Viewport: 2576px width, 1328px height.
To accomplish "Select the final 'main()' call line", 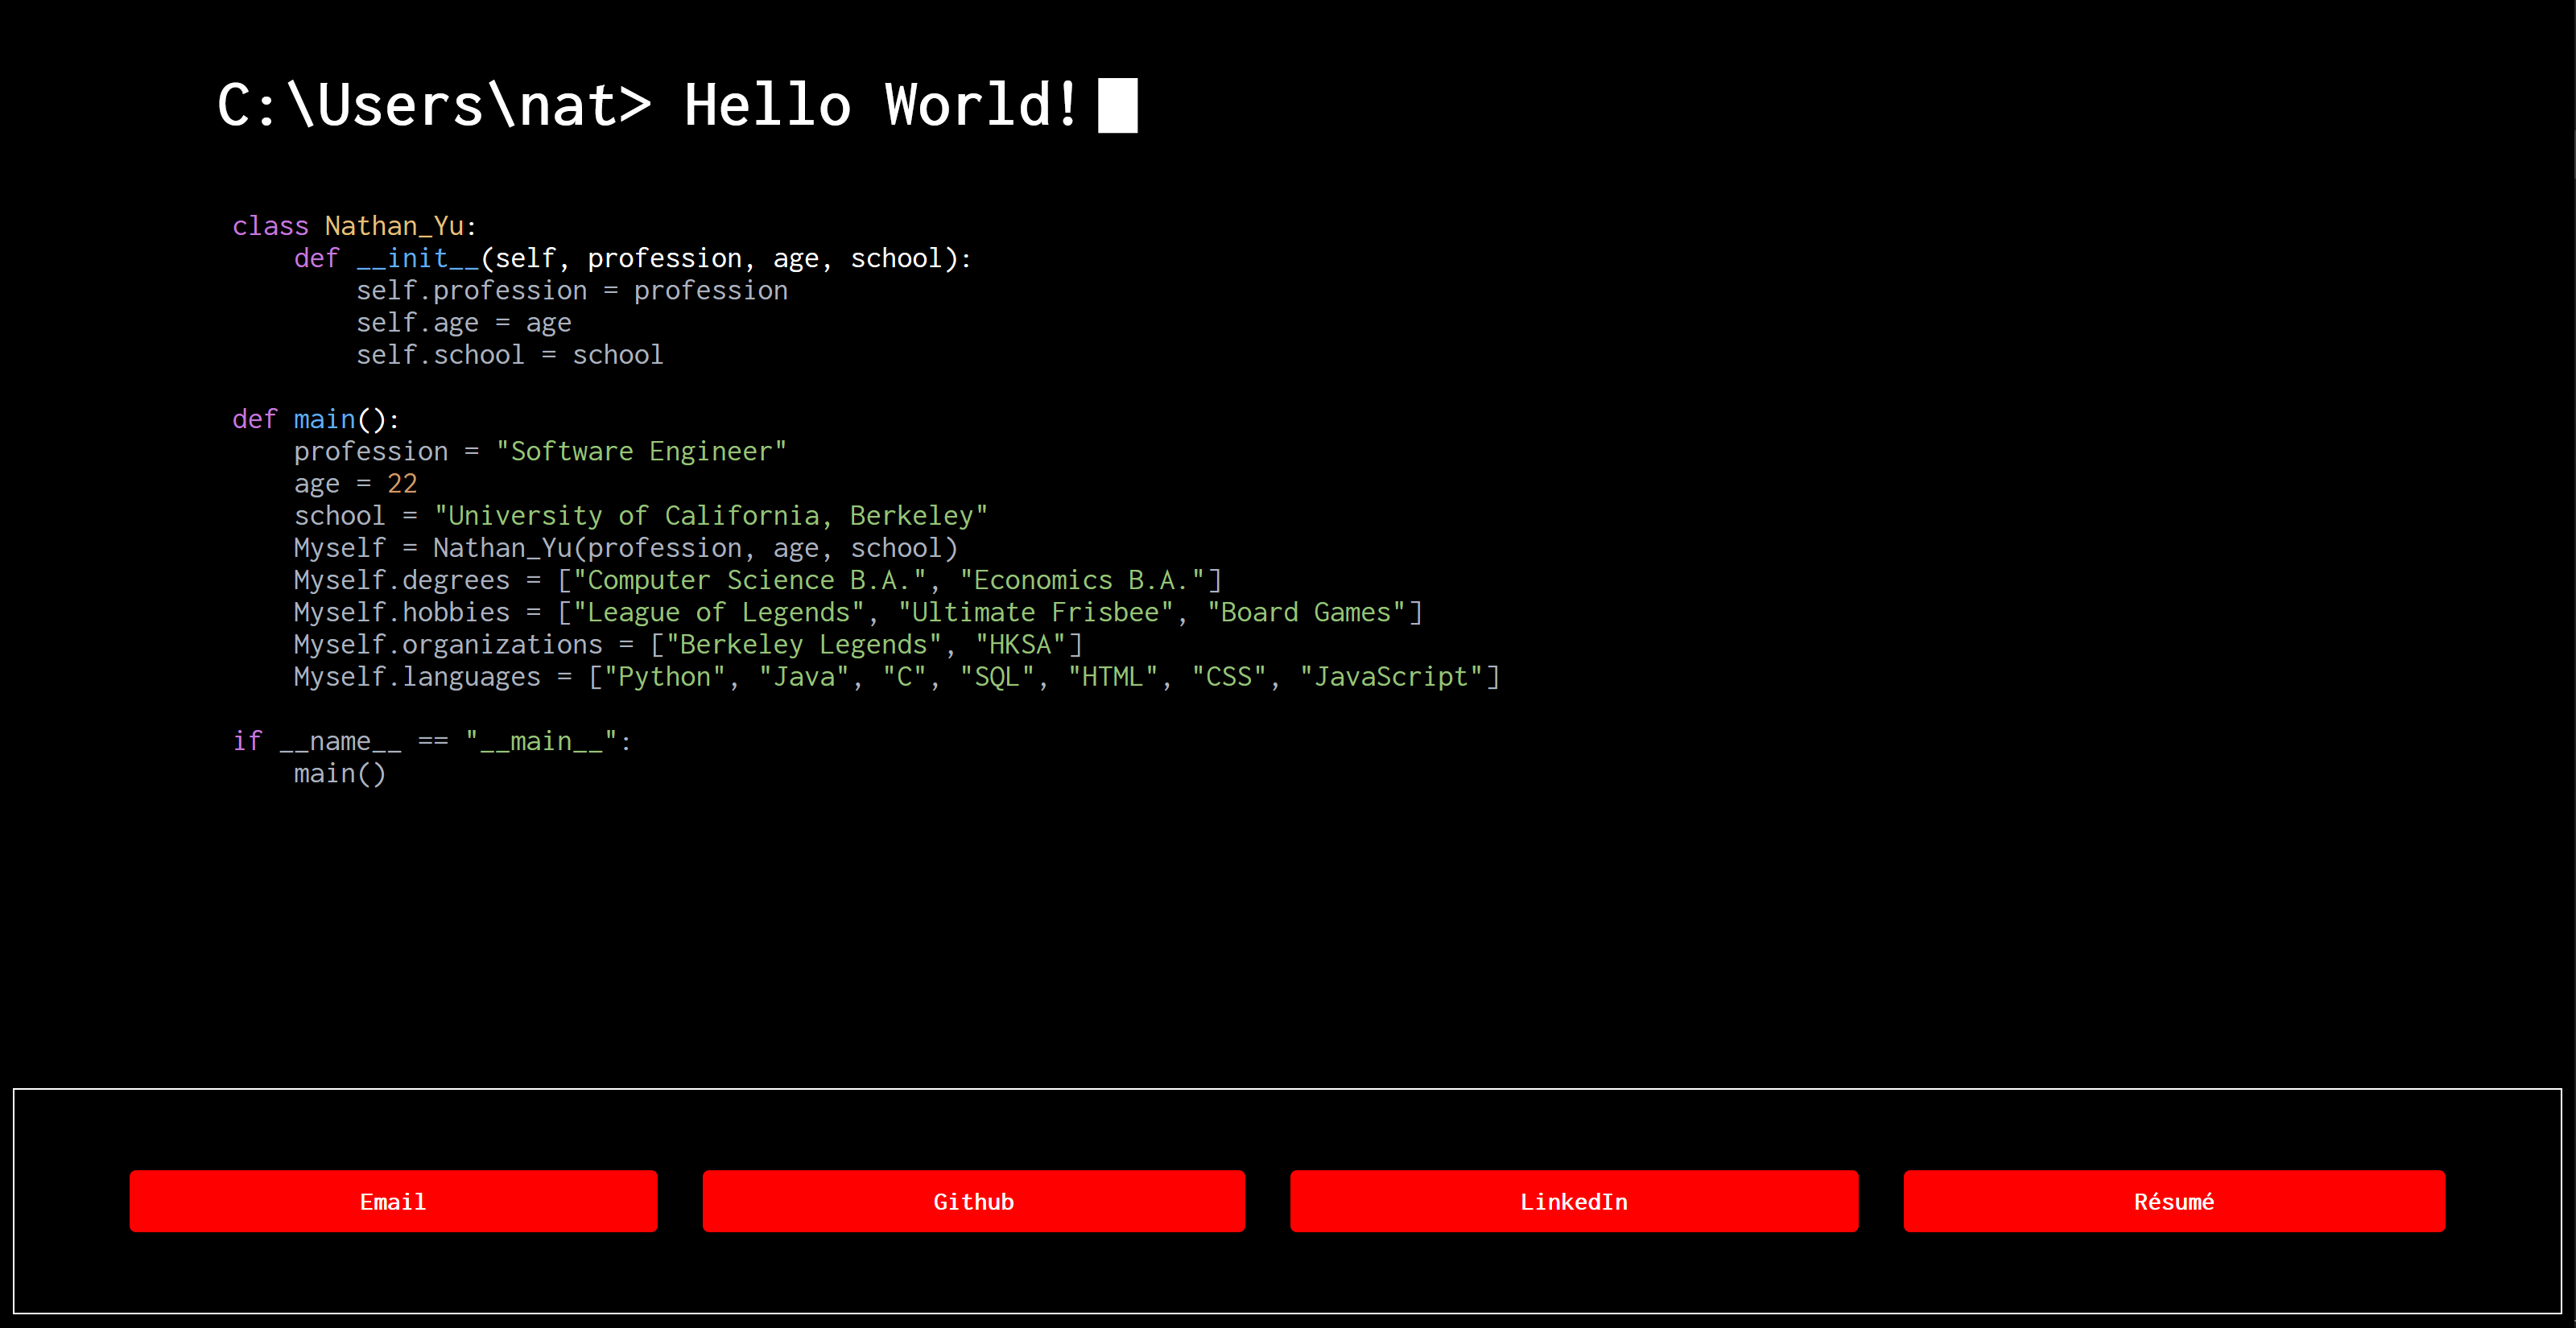I will (x=340, y=774).
